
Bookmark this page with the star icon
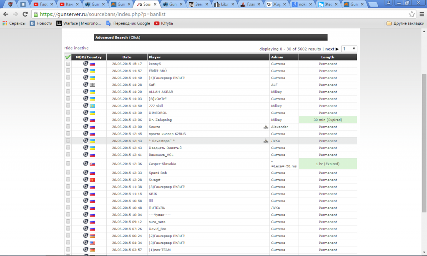tap(412, 14)
